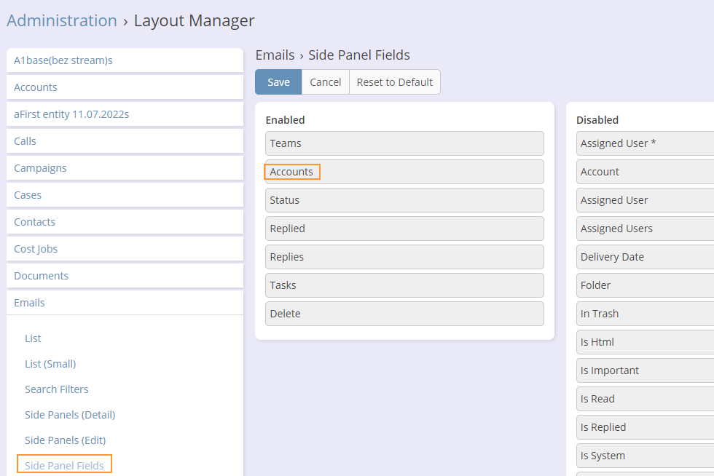Viewport: 714px width, 476px height.
Task: Open the List layout under Emails
Action: [33, 338]
